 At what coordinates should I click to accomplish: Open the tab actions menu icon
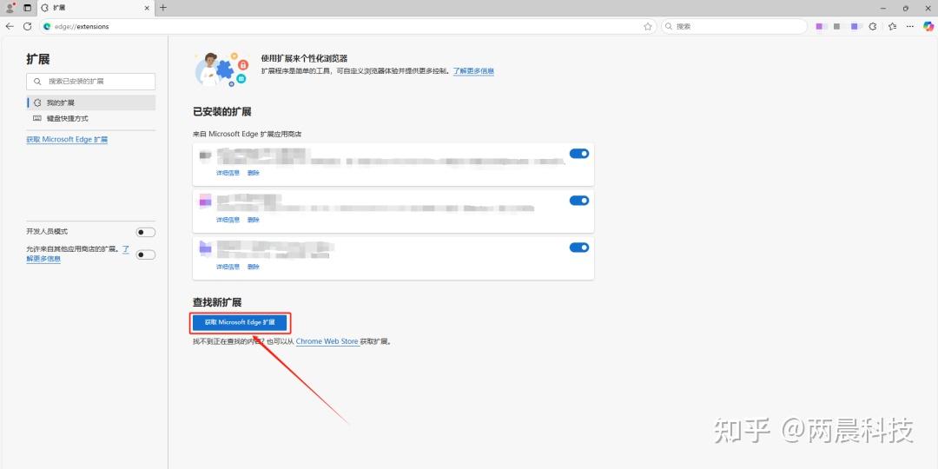28,8
